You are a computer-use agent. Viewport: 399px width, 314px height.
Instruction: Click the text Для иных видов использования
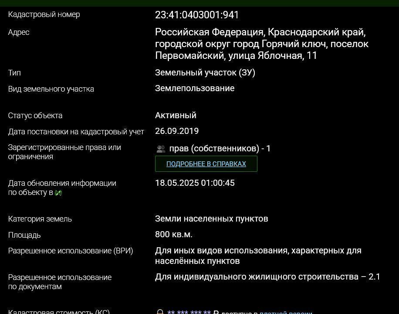point(221,250)
